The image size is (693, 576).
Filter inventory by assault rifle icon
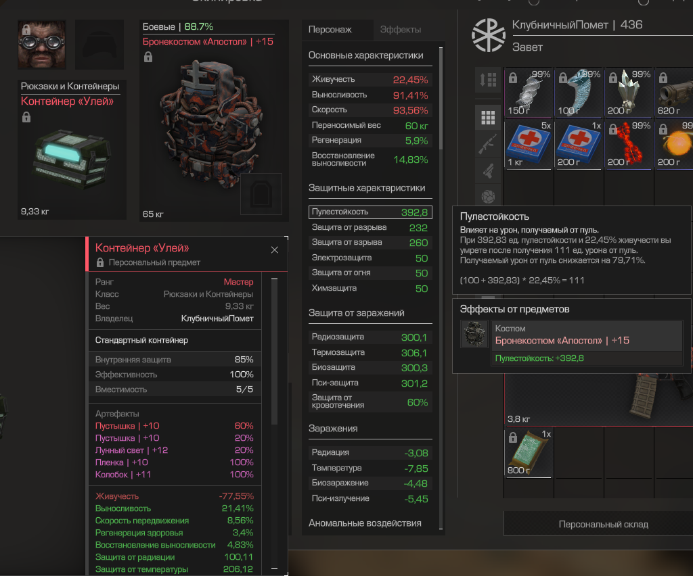point(488,144)
